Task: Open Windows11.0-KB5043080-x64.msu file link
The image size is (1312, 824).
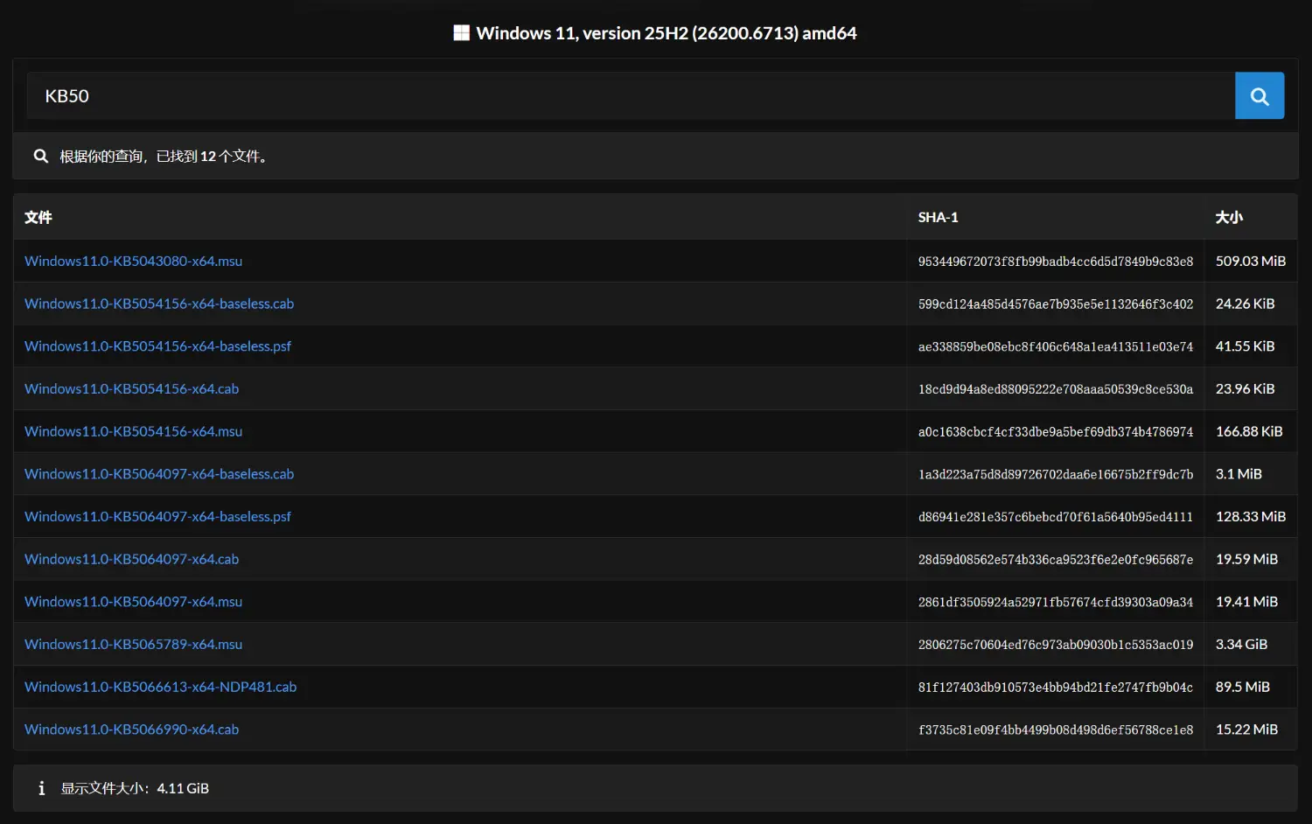Action: tap(133, 261)
